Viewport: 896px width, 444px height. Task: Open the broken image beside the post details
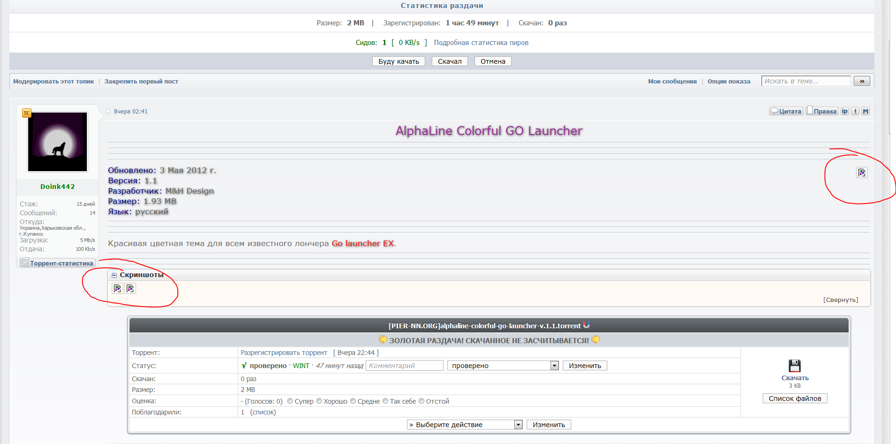[862, 173]
